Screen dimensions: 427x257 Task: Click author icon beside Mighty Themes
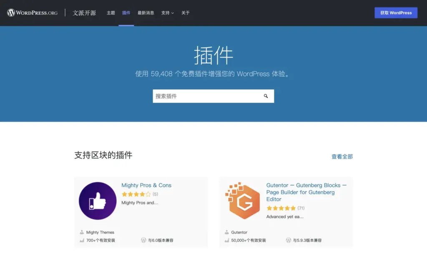coord(82,232)
